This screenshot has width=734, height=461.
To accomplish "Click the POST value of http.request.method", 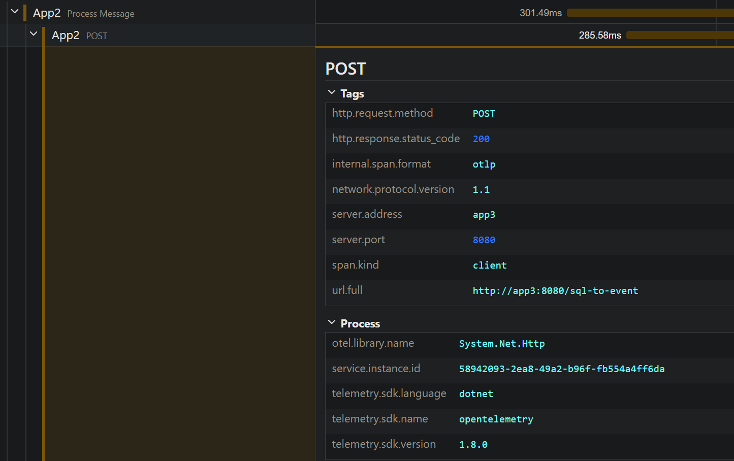I will 484,114.
